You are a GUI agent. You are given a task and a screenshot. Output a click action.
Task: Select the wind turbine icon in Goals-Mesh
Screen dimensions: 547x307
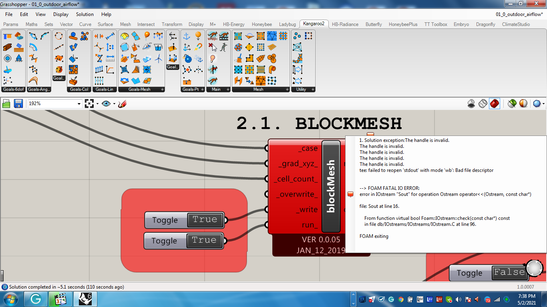[x=158, y=59]
